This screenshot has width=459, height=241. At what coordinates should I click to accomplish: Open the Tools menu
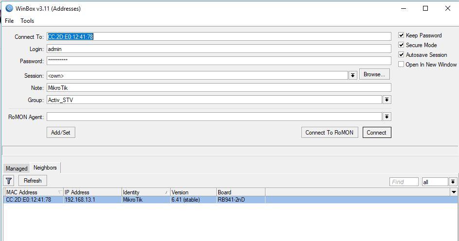click(27, 21)
